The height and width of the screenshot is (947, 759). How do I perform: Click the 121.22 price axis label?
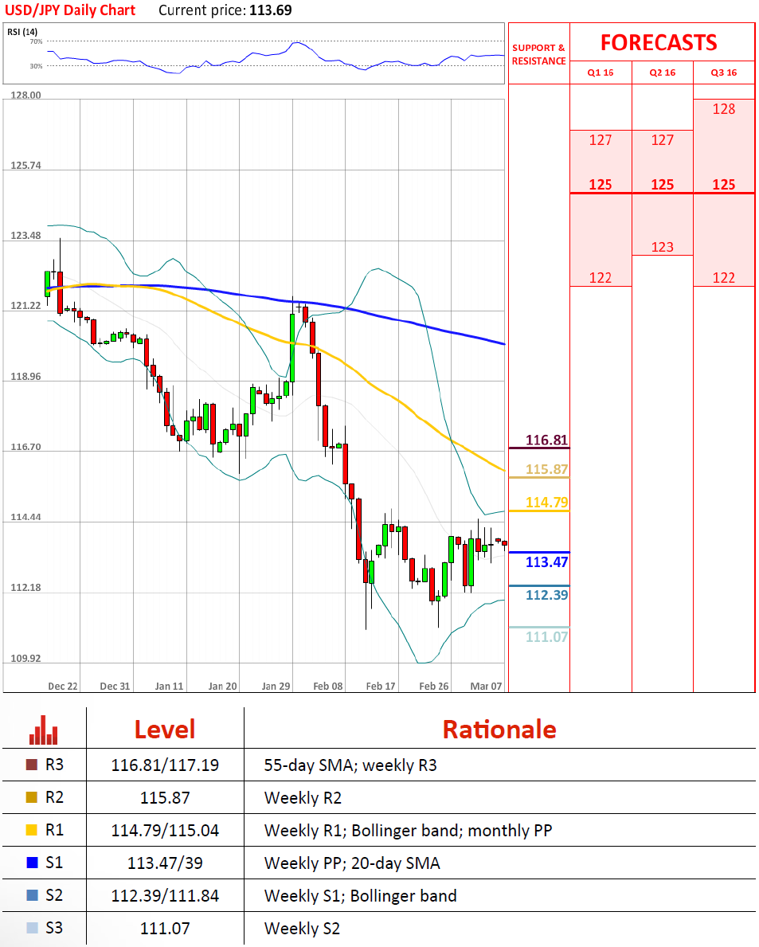(26, 305)
